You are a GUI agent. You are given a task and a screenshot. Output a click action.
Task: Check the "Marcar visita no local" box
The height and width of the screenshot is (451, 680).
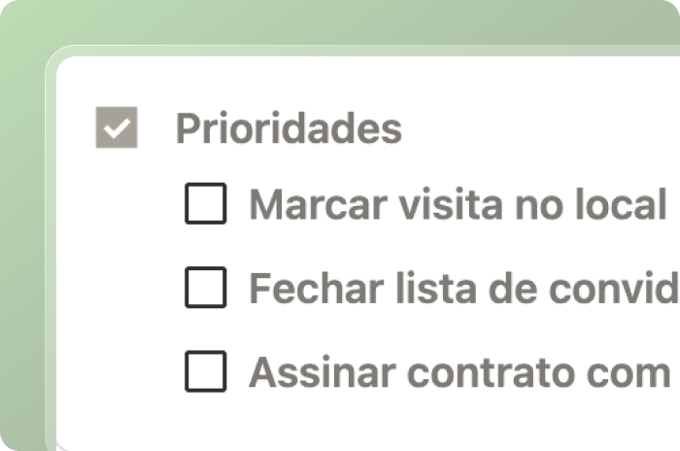coord(206,205)
